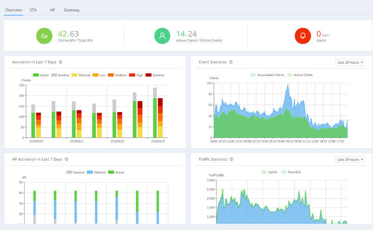Click help icon beside AP Activation in Last 7 Days

pyautogui.click(x=67, y=159)
